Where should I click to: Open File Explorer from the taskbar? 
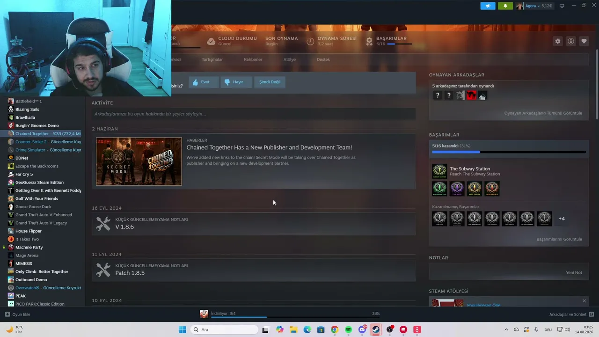pyautogui.click(x=293, y=330)
